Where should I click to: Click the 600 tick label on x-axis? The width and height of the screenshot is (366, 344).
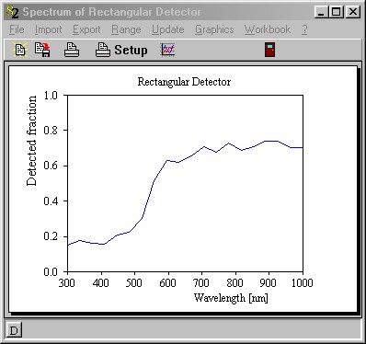(x=167, y=282)
